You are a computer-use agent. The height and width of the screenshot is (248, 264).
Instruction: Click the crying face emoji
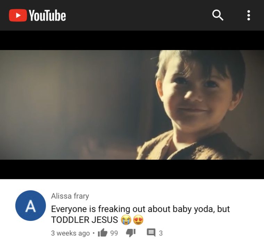[x=126, y=220]
